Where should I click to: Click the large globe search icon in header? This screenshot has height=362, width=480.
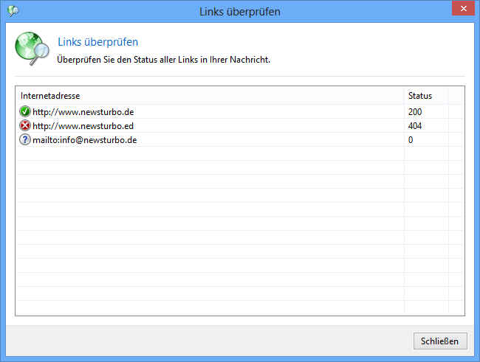[x=32, y=49]
